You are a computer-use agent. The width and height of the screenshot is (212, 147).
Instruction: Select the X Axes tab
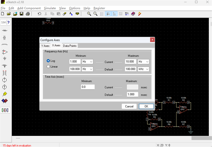56,46
